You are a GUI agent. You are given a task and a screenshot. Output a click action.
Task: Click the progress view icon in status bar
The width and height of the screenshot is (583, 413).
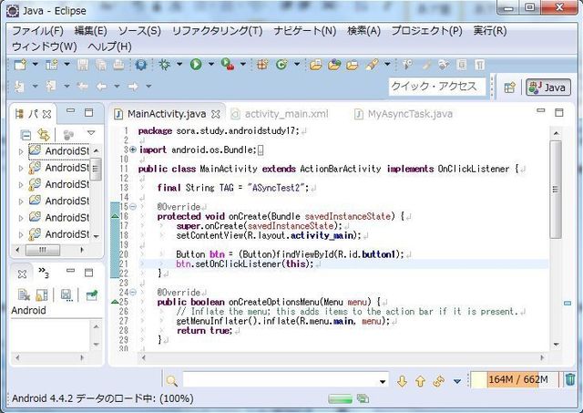[x=363, y=398]
